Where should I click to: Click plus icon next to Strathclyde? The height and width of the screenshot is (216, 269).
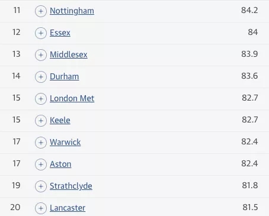(x=41, y=186)
